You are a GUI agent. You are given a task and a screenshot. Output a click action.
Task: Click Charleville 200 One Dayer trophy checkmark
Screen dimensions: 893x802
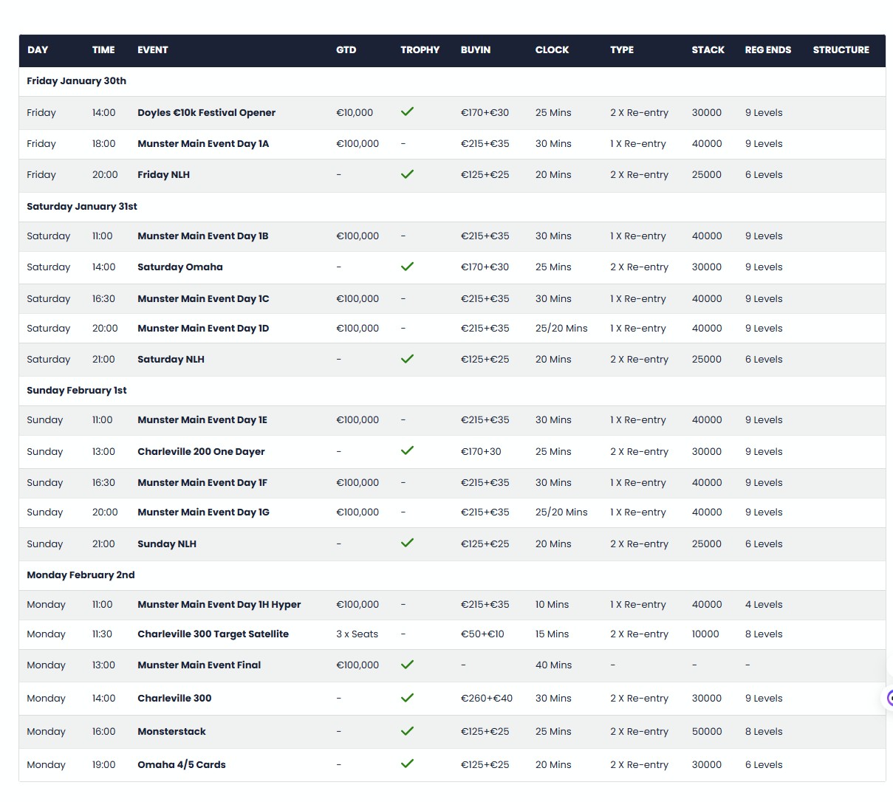coord(407,450)
